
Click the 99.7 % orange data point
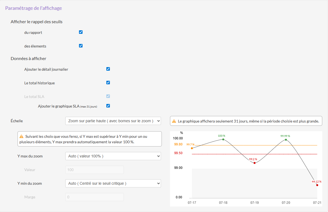pyautogui.click(x=192, y=148)
